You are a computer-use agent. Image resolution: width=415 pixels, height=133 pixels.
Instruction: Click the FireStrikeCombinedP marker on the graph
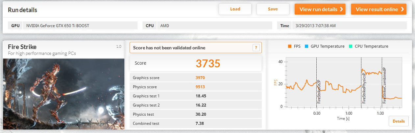[x=384, y=86]
